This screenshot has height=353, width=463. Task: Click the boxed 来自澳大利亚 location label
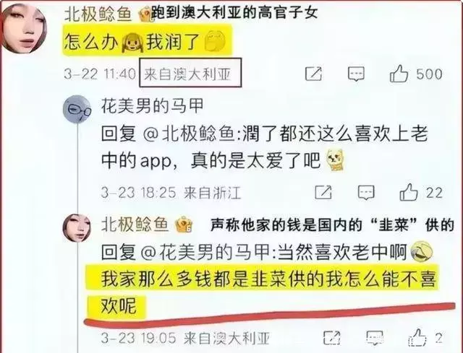click(x=190, y=73)
